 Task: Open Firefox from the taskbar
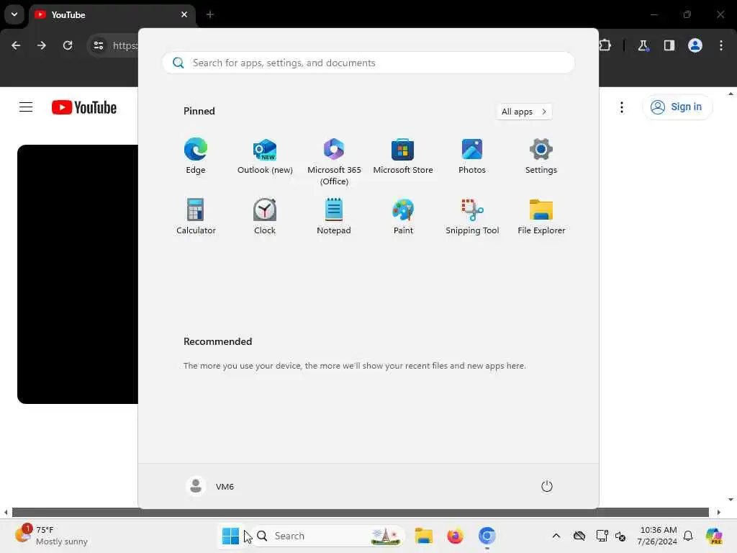[x=455, y=536]
